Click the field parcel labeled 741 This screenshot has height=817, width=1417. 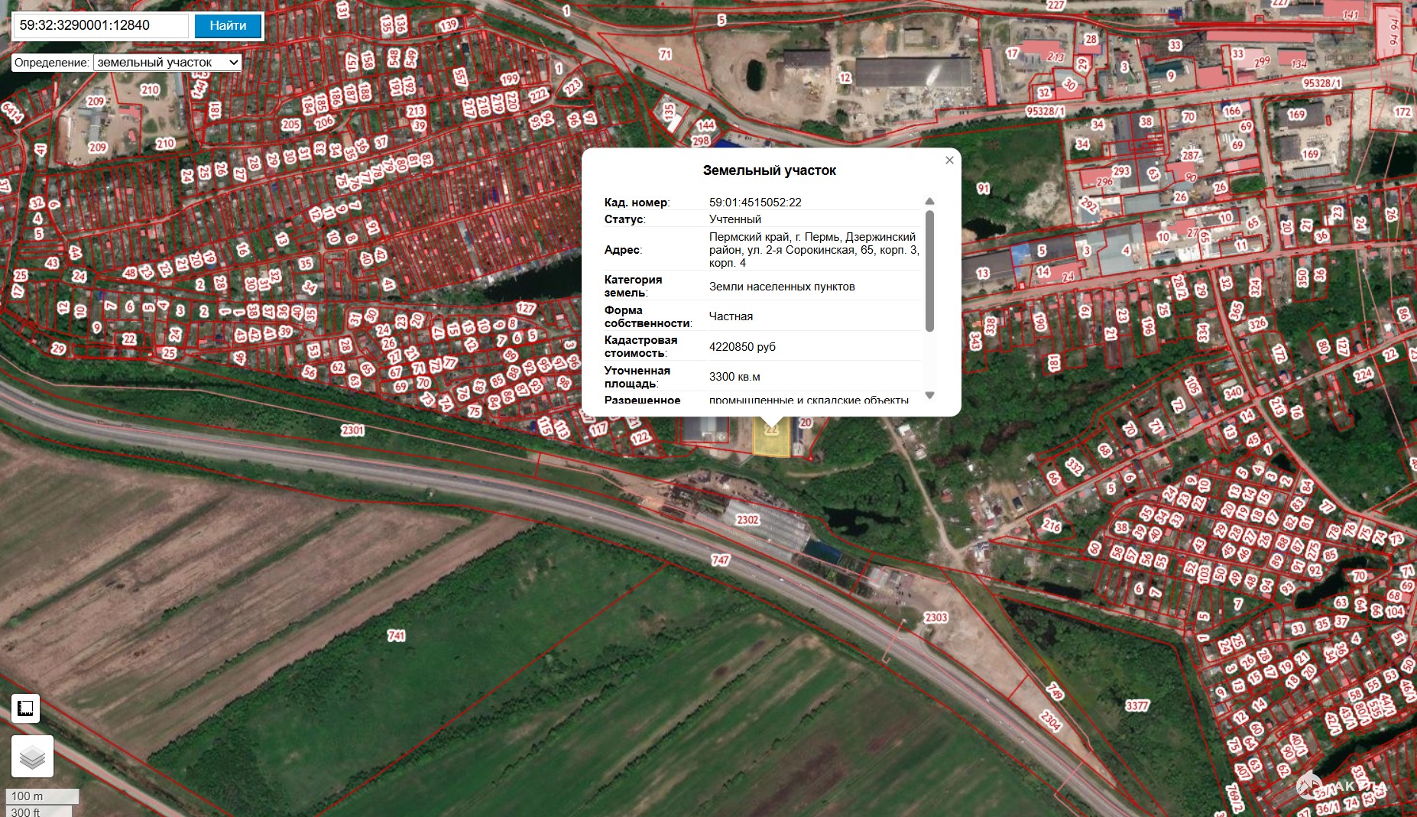pyautogui.click(x=396, y=635)
